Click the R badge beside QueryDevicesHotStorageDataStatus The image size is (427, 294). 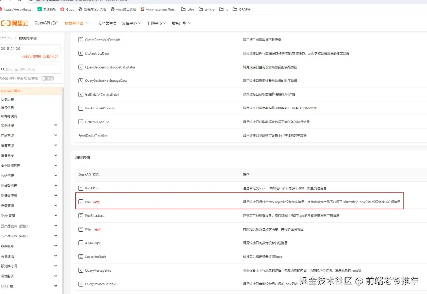pos(81,67)
